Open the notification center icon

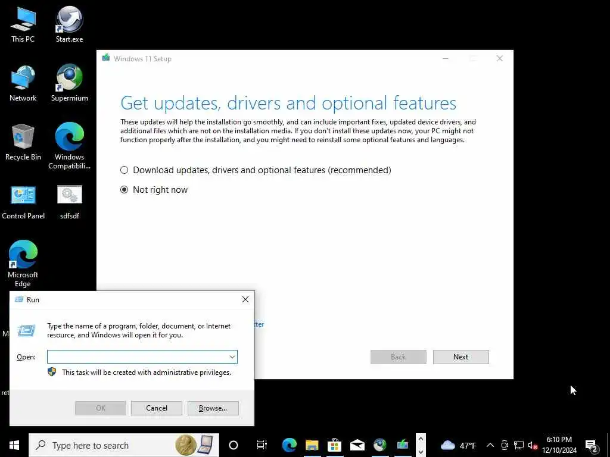point(592,445)
